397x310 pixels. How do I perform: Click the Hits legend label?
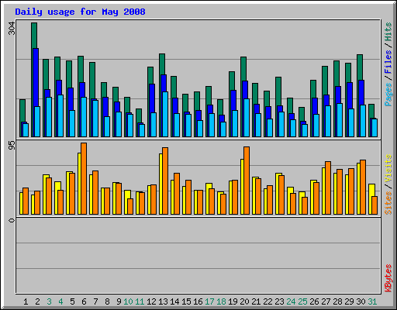tap(388, 32)
